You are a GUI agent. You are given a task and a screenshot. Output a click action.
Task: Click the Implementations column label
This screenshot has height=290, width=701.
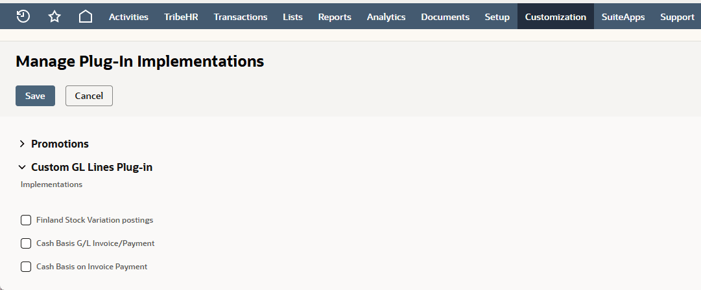(51, 184)
